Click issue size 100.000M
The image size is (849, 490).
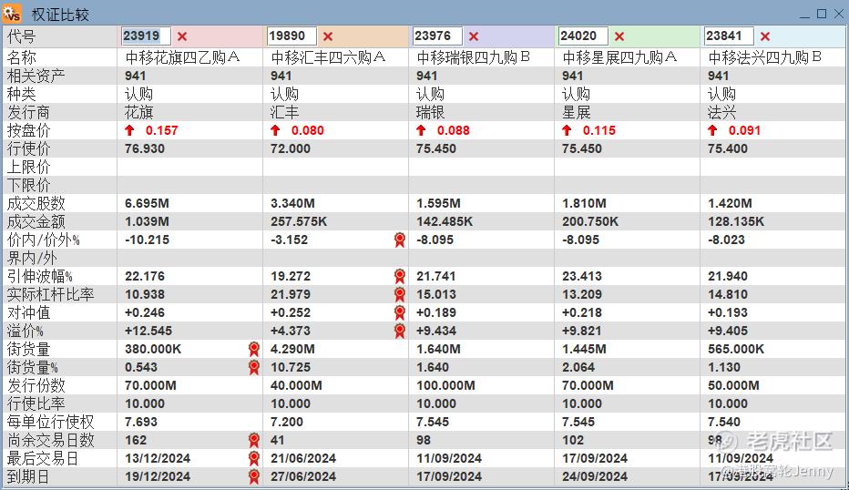(445, 385)
